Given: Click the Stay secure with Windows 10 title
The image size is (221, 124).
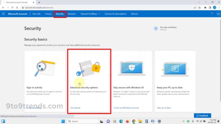Looking at the screenshot, I should pos(128,87).
